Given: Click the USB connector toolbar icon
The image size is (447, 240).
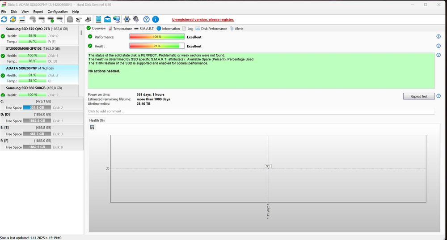Looking at the screenshot, I should (79, 19).
